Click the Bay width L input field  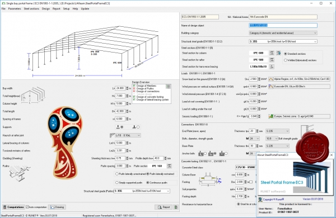(x=120, y=88)
